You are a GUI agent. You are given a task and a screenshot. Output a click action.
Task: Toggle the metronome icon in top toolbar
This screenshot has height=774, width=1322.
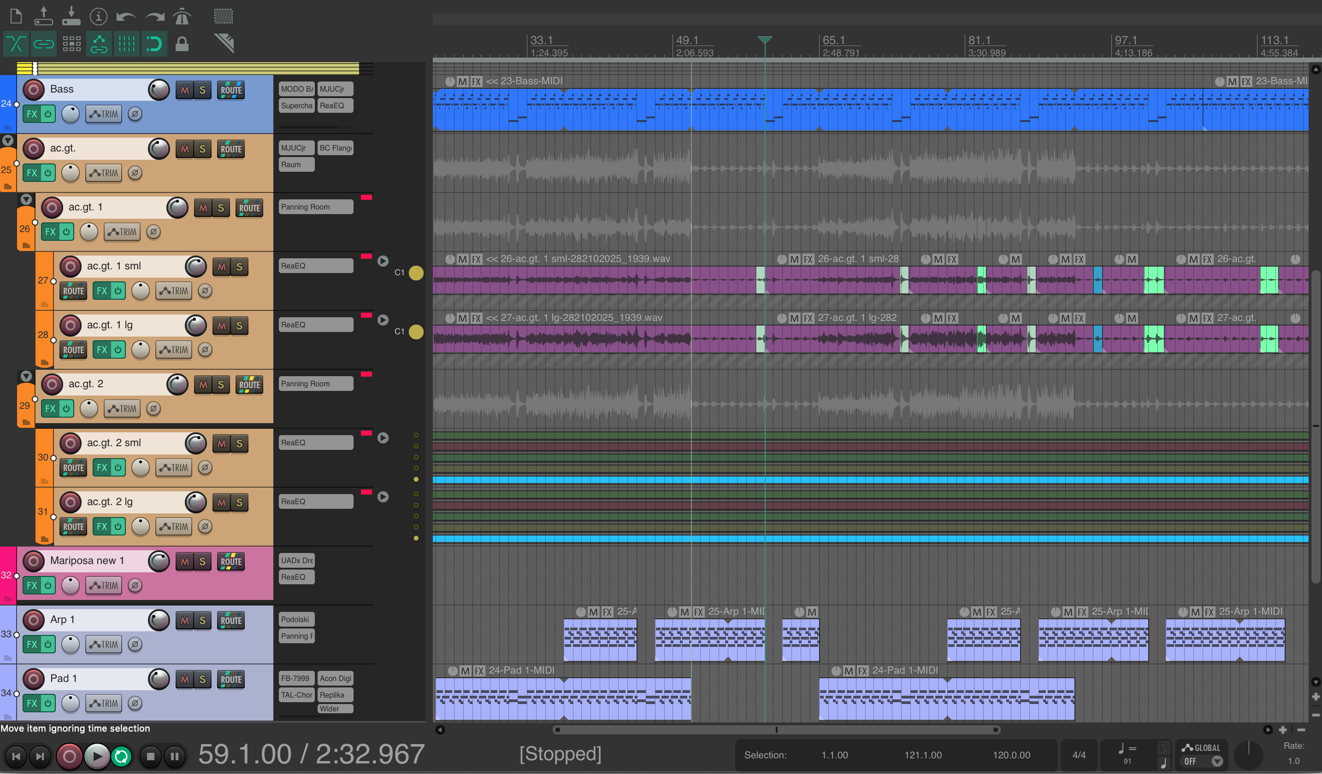pyautogui.click(x=182, y=17)
